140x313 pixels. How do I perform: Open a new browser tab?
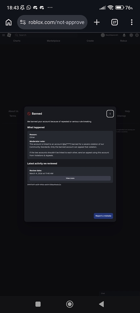(97, 22)
